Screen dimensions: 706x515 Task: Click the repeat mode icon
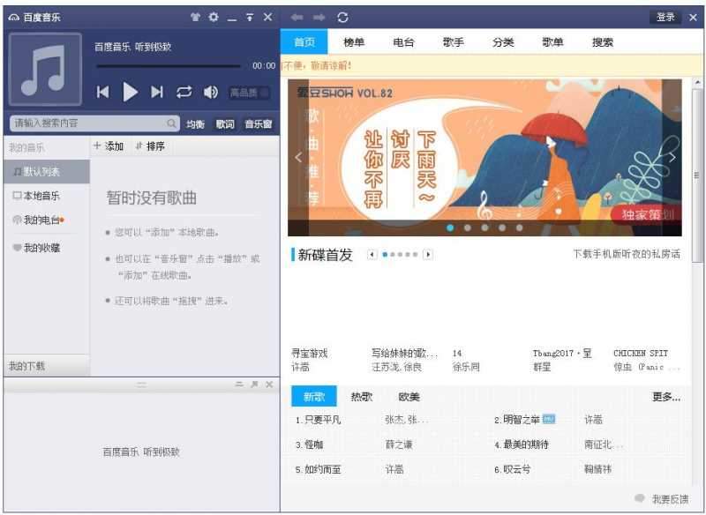184,92
